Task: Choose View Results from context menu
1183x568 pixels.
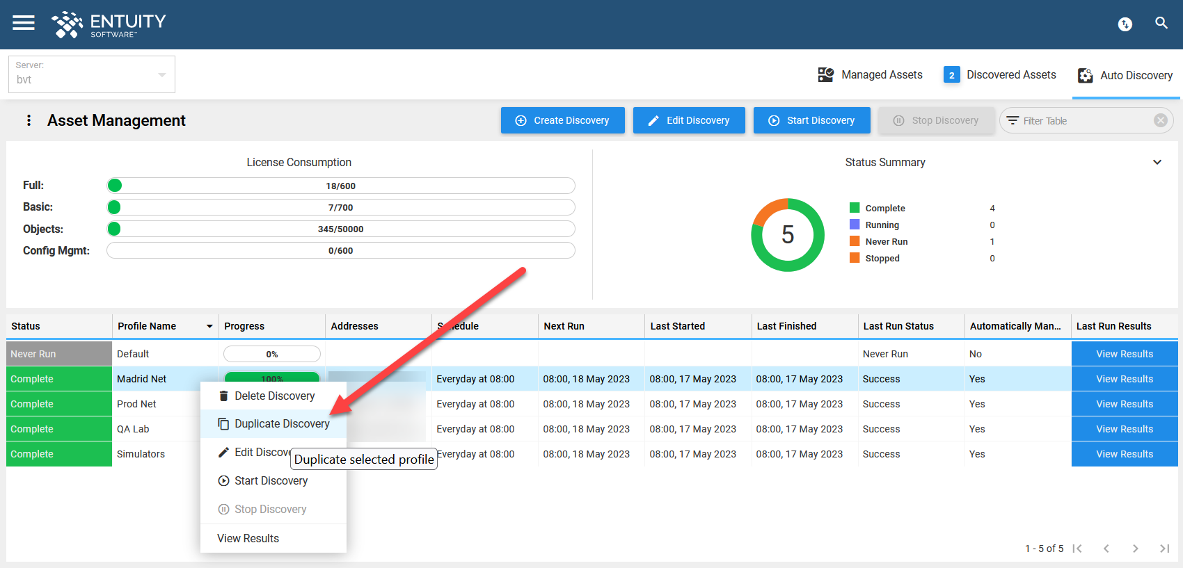Action: [273, 538]
